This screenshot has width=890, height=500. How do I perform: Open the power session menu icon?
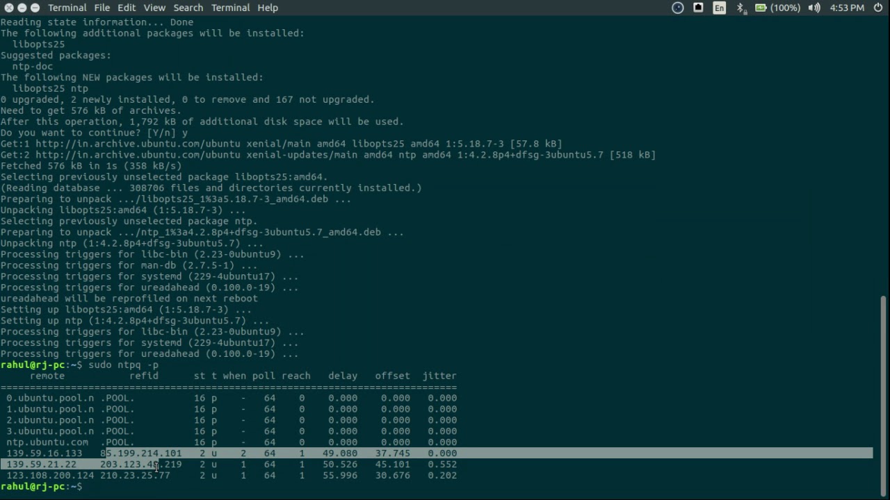click(x=878, y=8)
